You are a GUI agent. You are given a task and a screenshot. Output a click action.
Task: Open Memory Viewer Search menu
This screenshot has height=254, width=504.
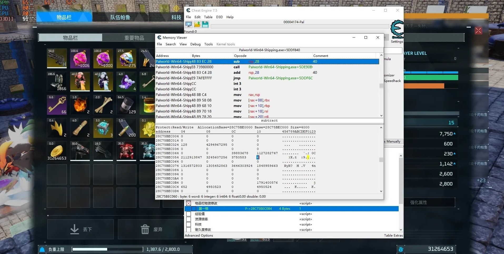tap(171, 44)
